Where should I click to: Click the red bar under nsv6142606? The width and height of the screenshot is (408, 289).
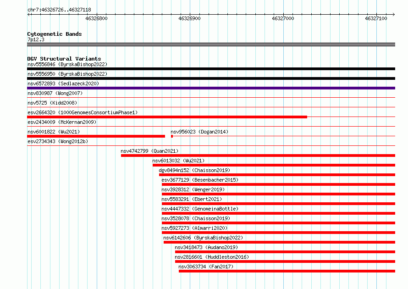click(280, 242)
